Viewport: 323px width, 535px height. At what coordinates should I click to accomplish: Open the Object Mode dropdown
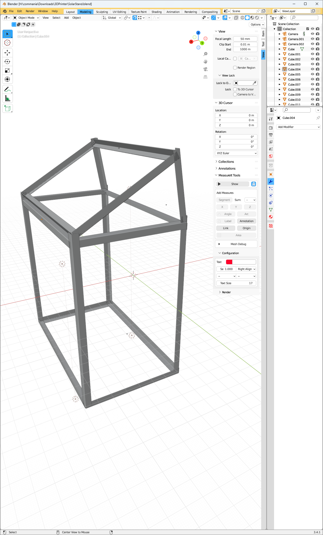[26, 18]
